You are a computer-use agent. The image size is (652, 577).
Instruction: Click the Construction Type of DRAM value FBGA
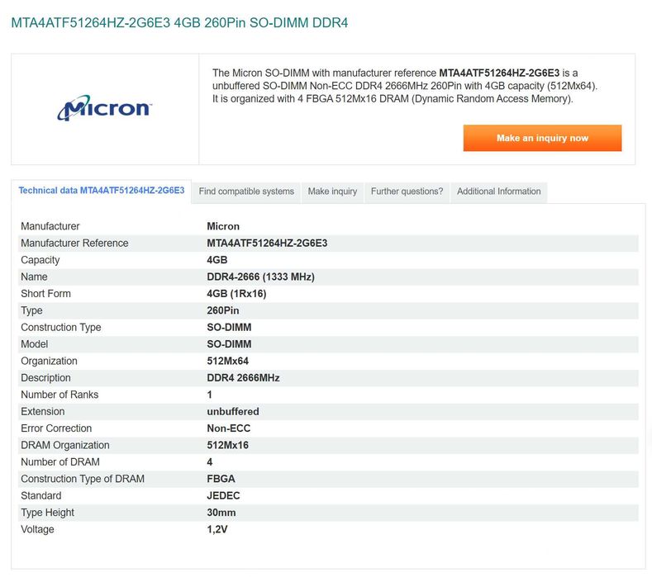(221, 479)
